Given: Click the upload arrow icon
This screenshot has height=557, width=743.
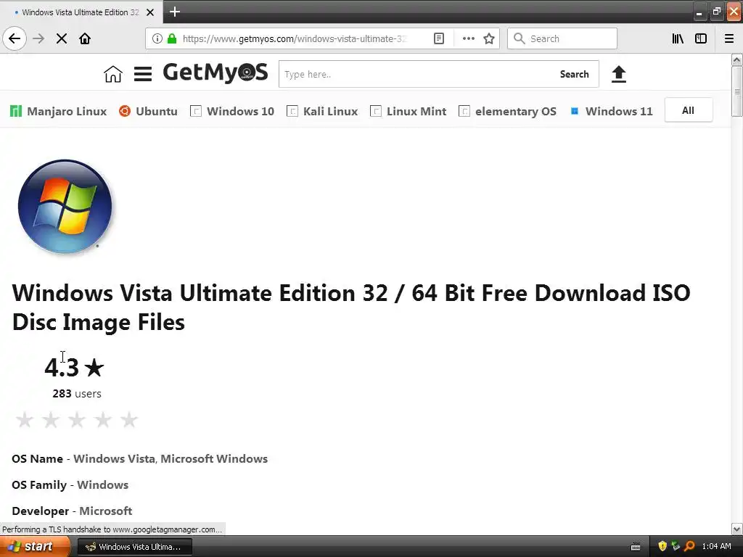Looking at the screenshot, I should (618, 74).
